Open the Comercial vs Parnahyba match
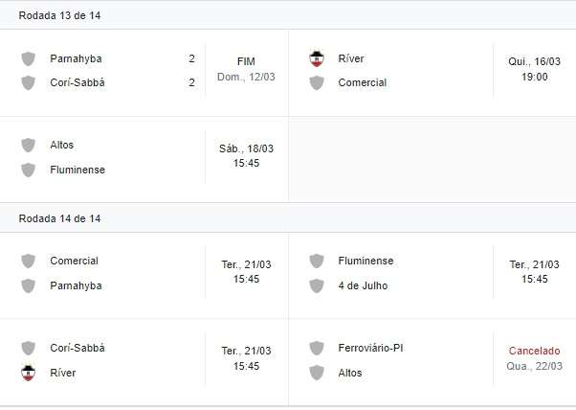Image resolution: width=576 pixels, height=410 pixels. tap(144, 275)
